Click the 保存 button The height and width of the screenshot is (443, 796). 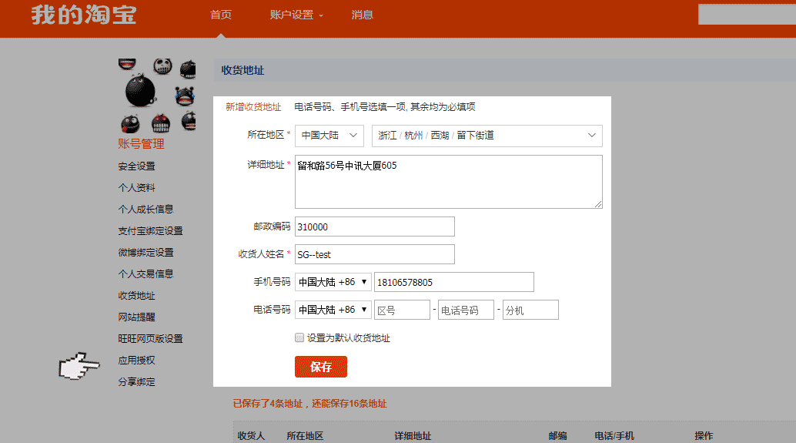point(321,367)
